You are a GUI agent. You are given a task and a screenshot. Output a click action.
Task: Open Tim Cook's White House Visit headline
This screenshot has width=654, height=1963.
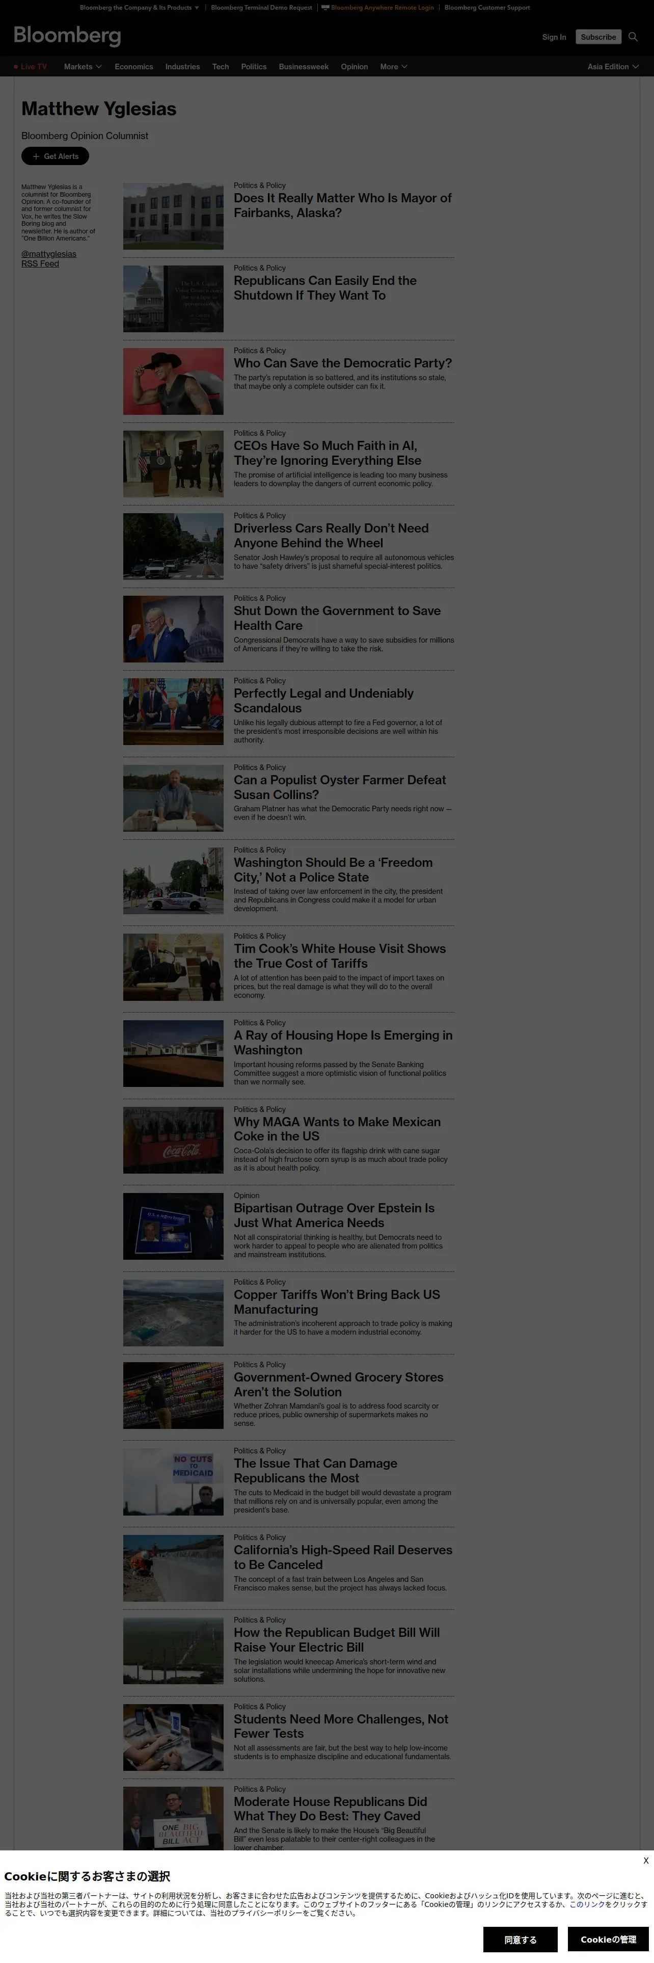click(340, 956)
